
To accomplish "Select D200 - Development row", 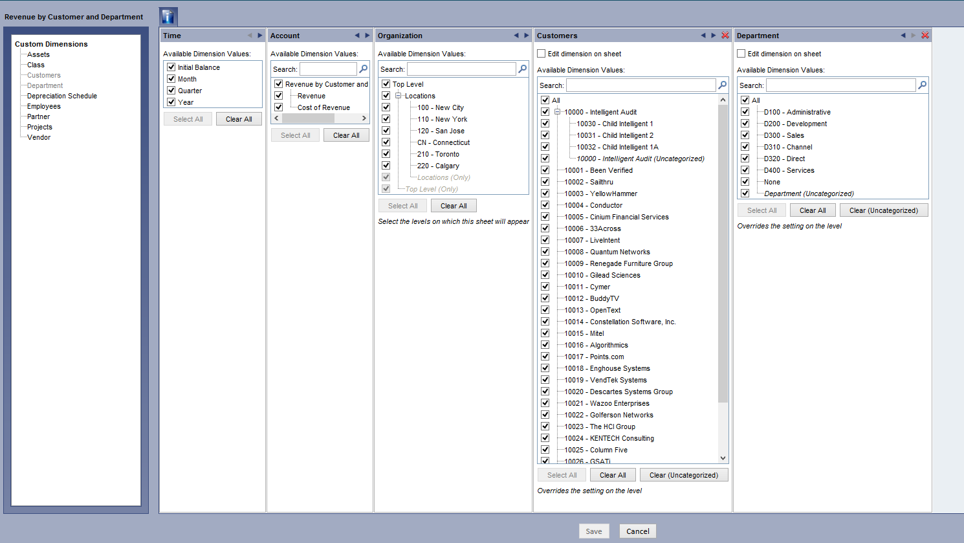I will pos(795,124).
